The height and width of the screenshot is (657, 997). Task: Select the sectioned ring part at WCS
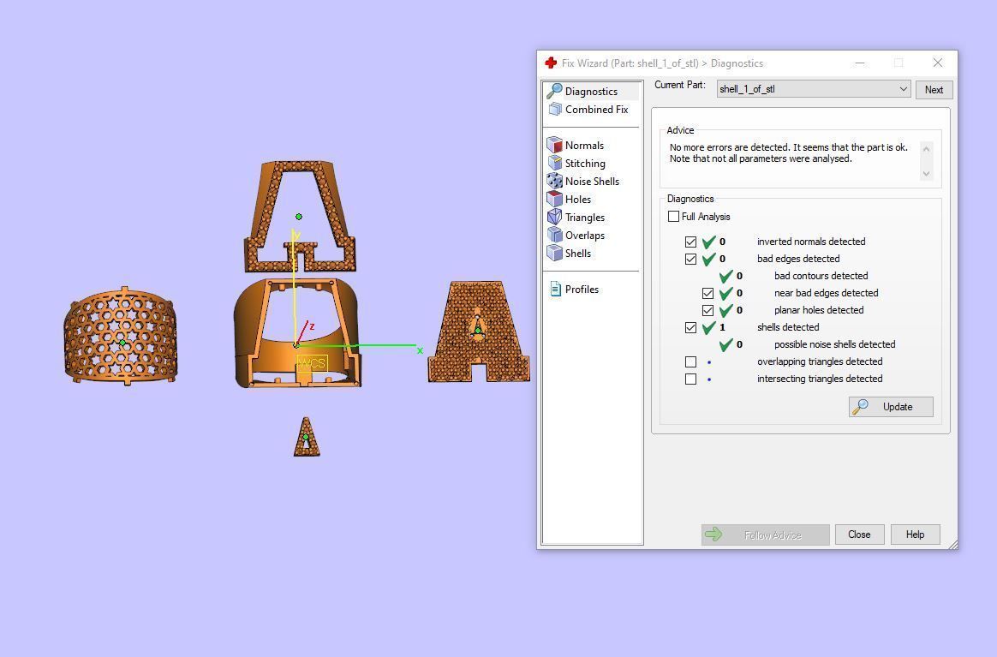pyautogui.click(x=297, y=332)
